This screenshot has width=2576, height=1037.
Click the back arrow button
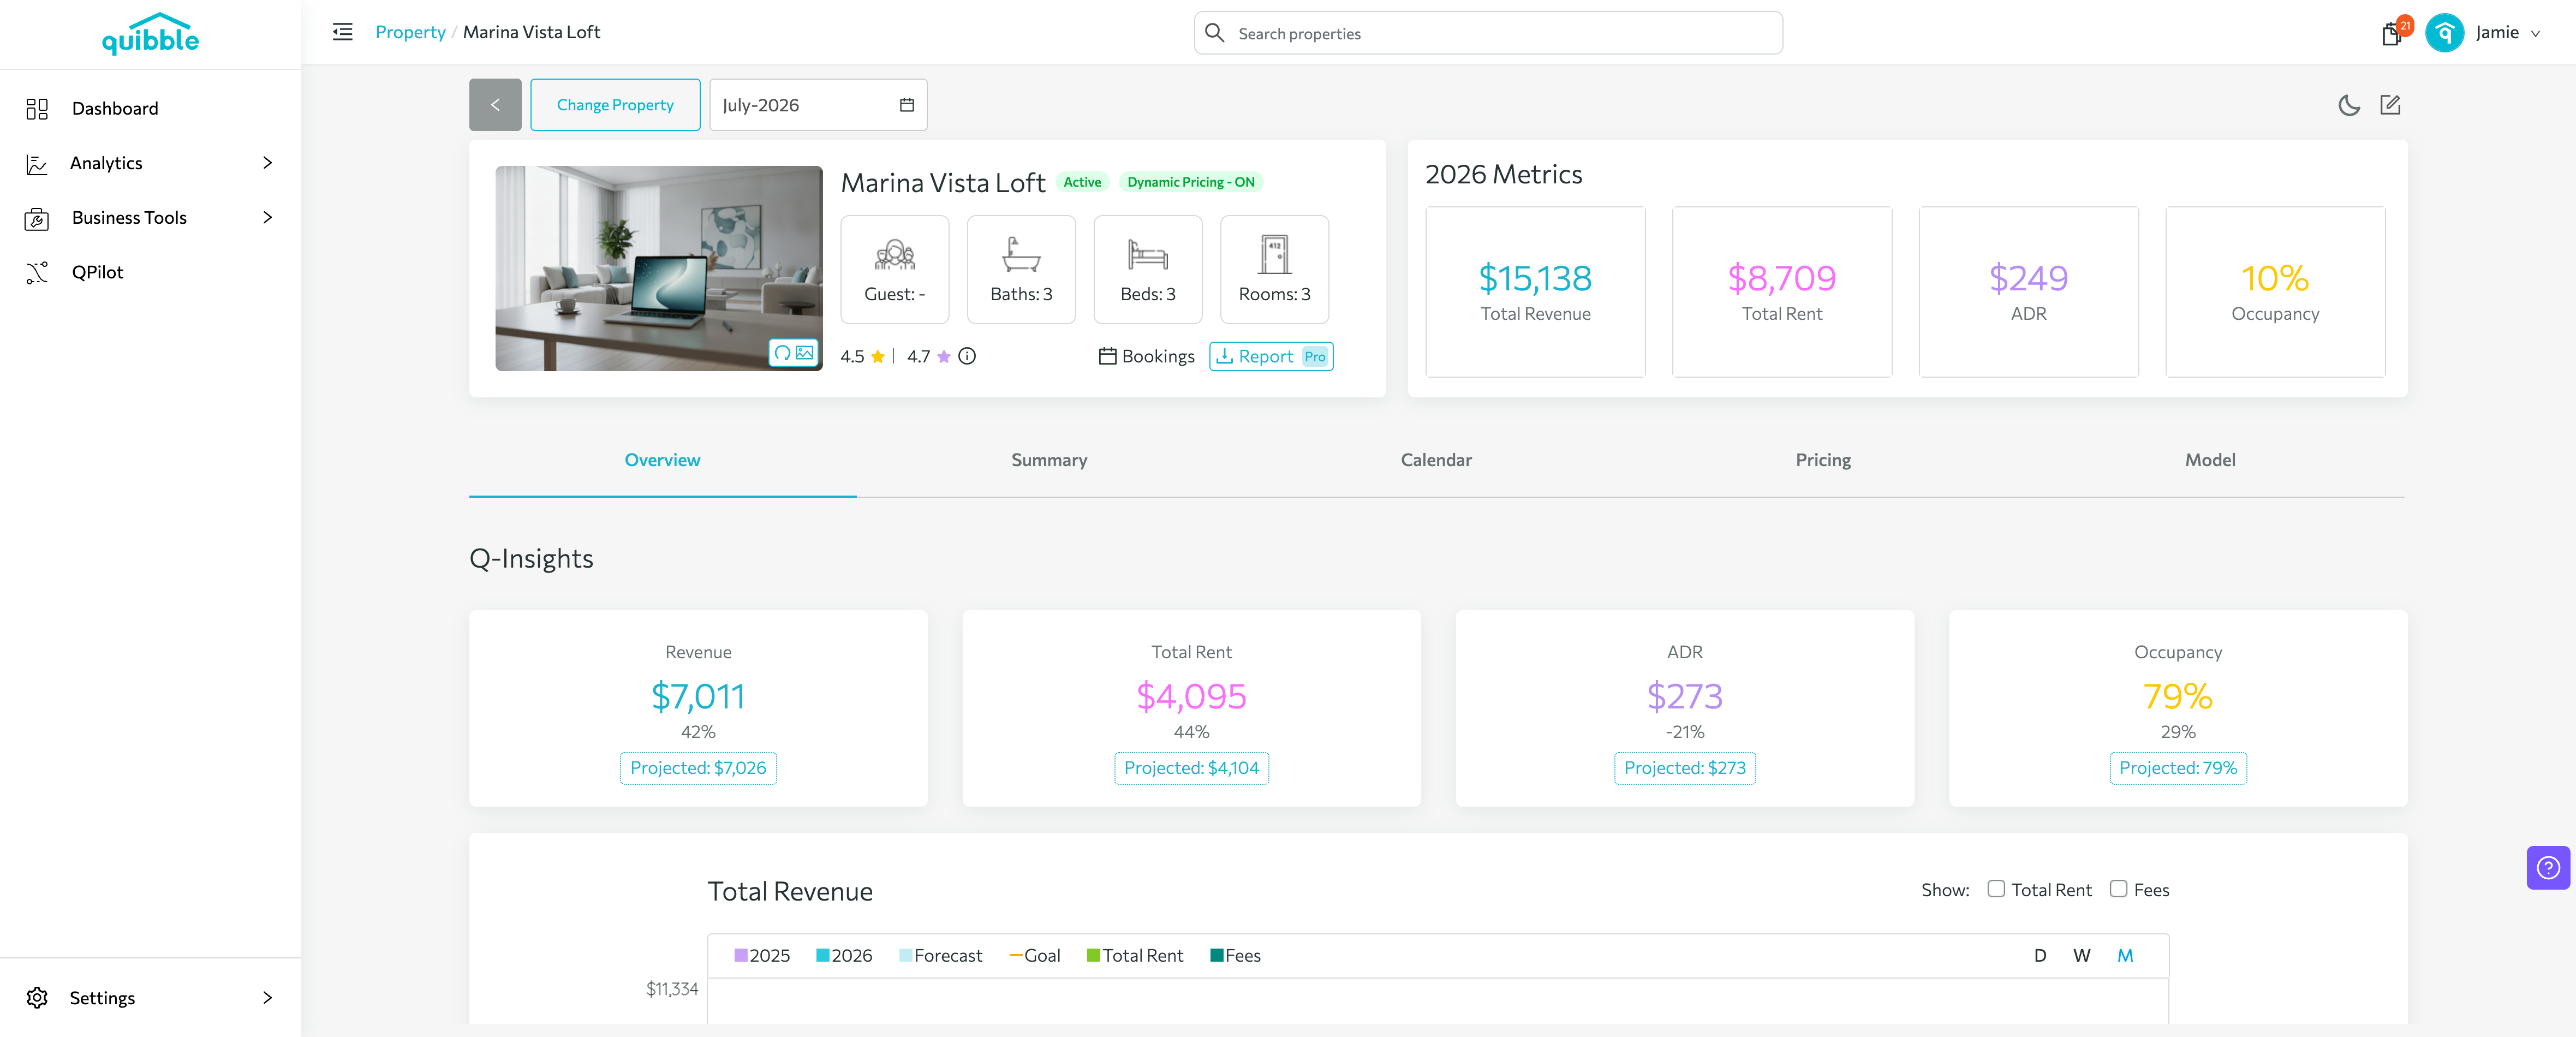click(x=495, y=105)
